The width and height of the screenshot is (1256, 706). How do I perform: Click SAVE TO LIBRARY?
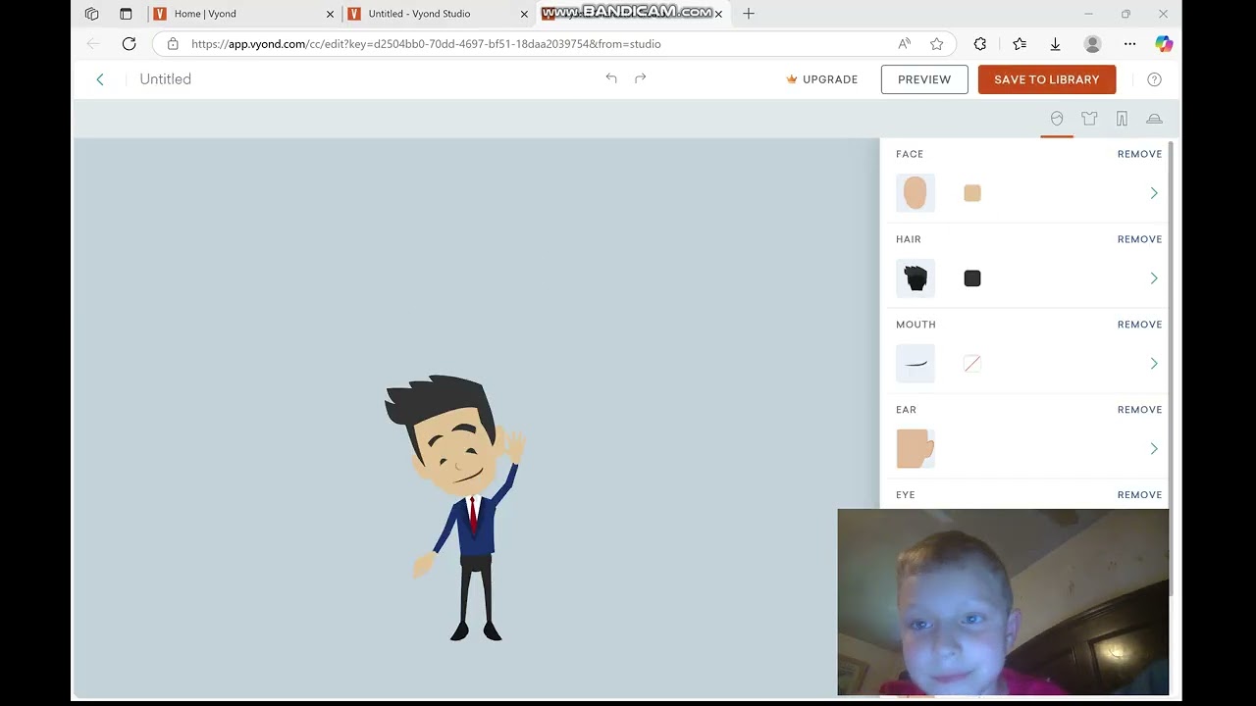pos(1047,79)
